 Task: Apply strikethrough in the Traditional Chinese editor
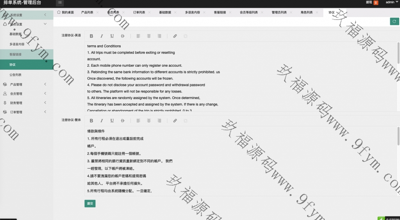123,121
